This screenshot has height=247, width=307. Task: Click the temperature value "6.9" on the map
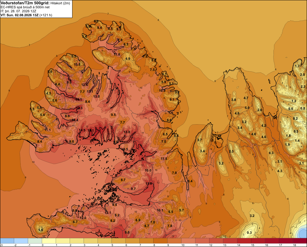point(138,220)
